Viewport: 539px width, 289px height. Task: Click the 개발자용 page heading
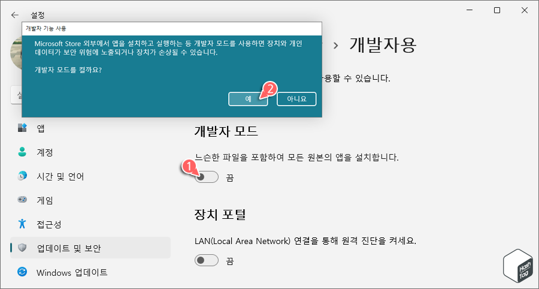coord(383,45)
